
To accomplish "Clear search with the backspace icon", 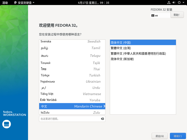I will [102, 119].
